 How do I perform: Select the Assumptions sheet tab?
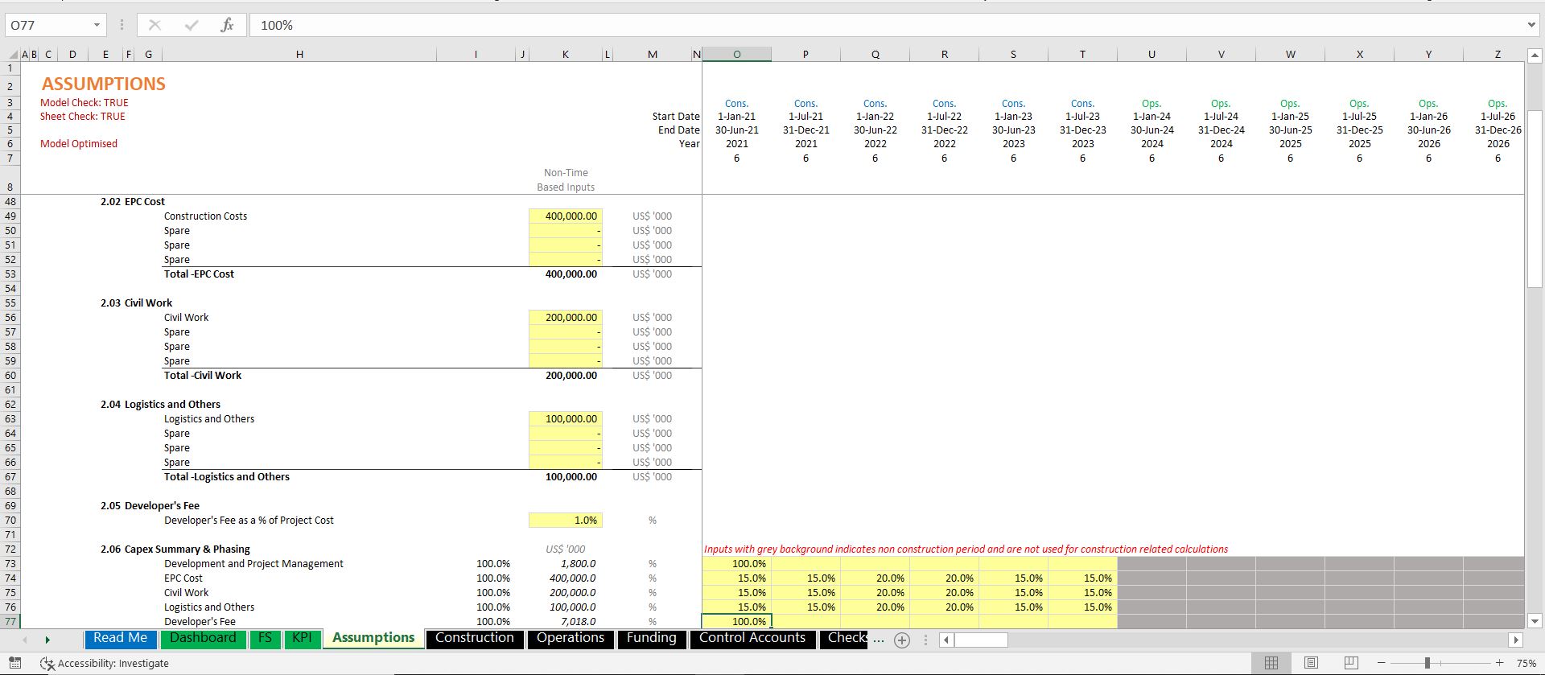coord(373,638)
